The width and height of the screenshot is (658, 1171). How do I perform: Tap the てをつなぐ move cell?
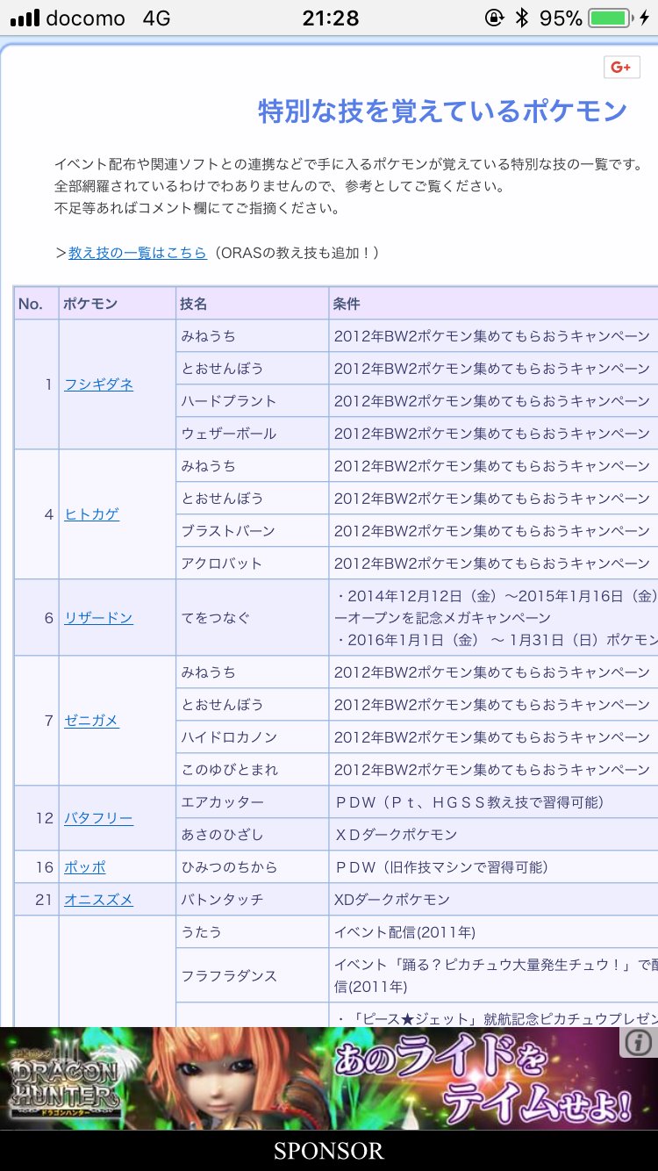click(x=252, y=618)
